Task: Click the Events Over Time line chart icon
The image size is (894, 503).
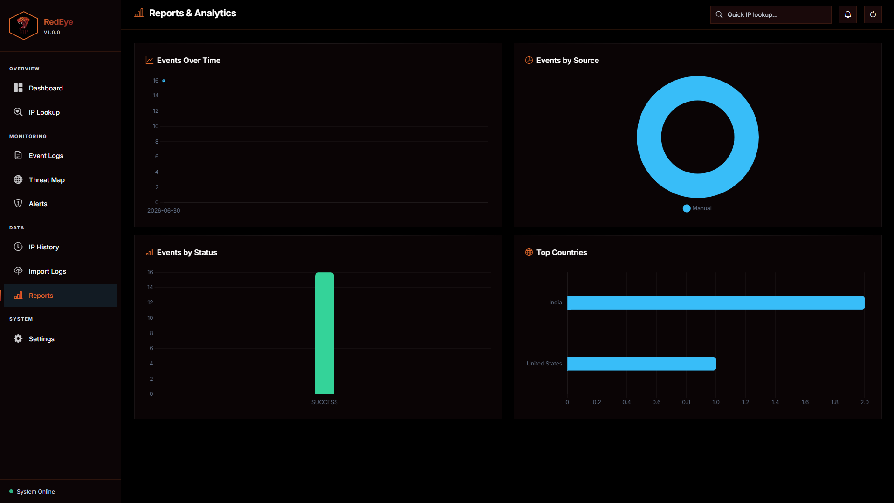Action: pos(150,60)
